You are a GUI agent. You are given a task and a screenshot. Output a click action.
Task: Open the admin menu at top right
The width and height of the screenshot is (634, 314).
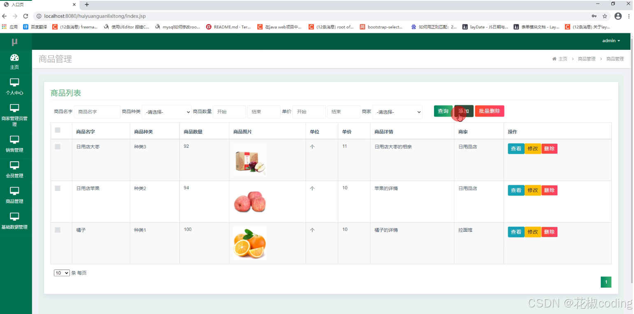(611, 41)
